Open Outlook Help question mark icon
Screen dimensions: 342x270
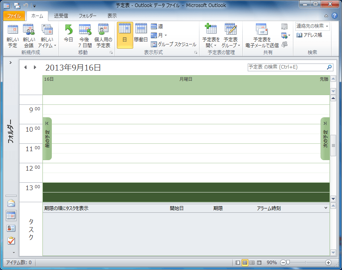pos(334,16)
